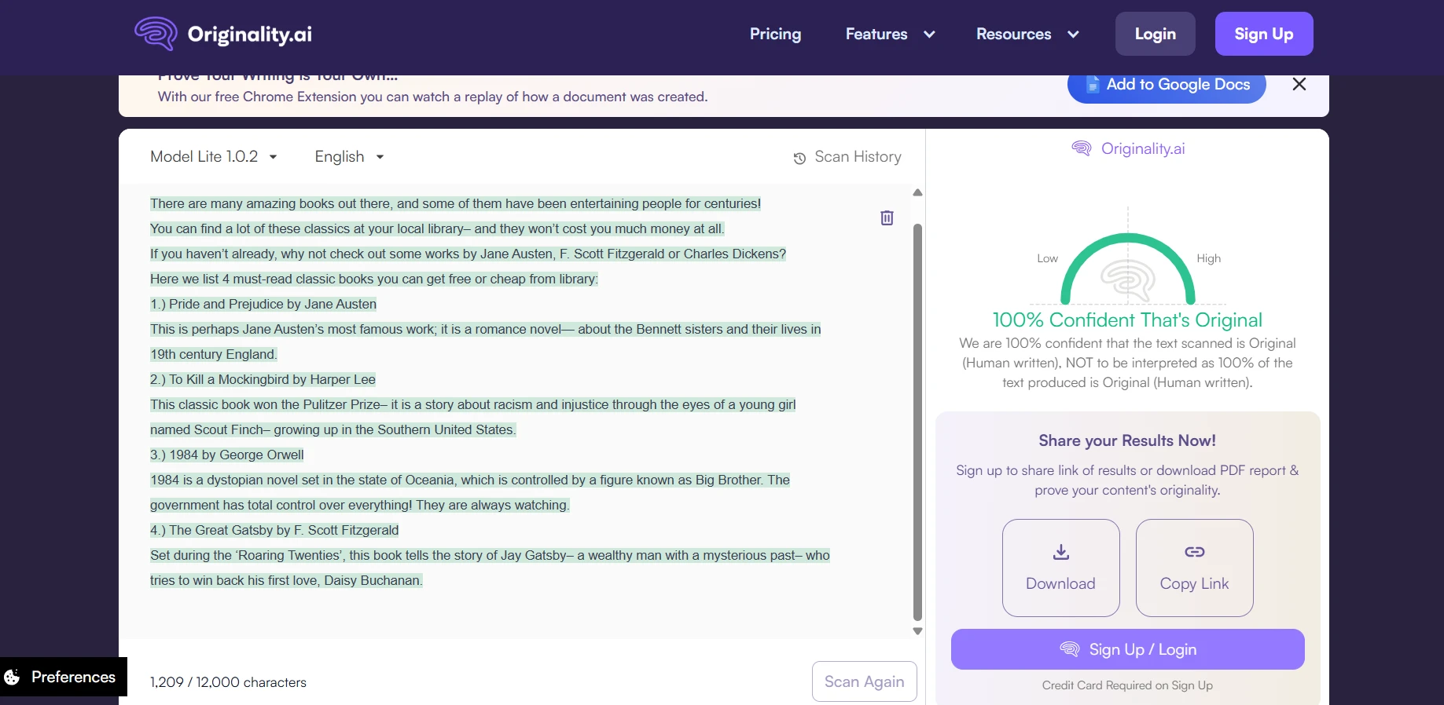Click the results panel Originality.ai logo

(x=1128, y=148)
